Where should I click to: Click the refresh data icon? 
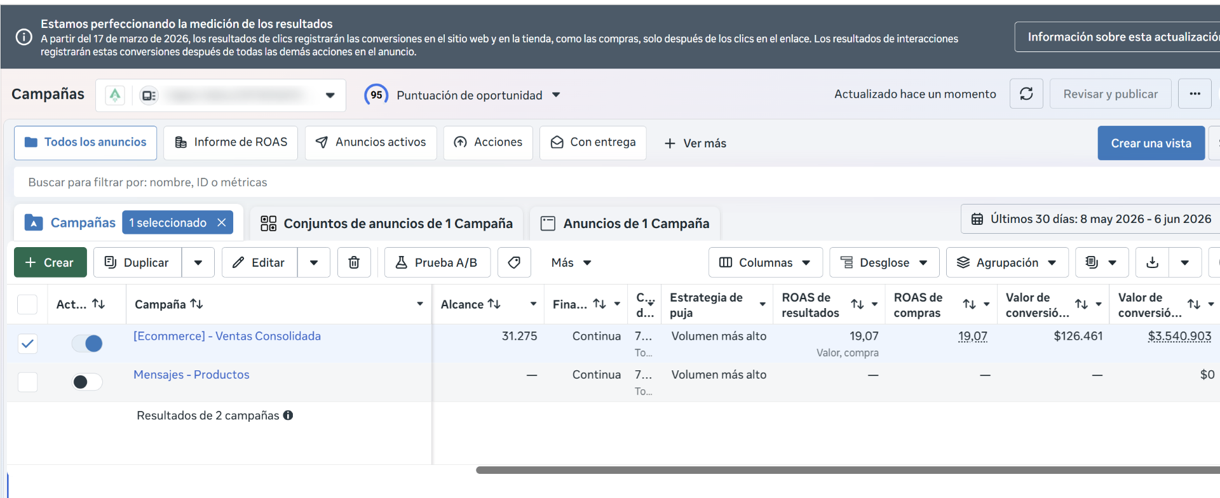(x=1026, y=94)
